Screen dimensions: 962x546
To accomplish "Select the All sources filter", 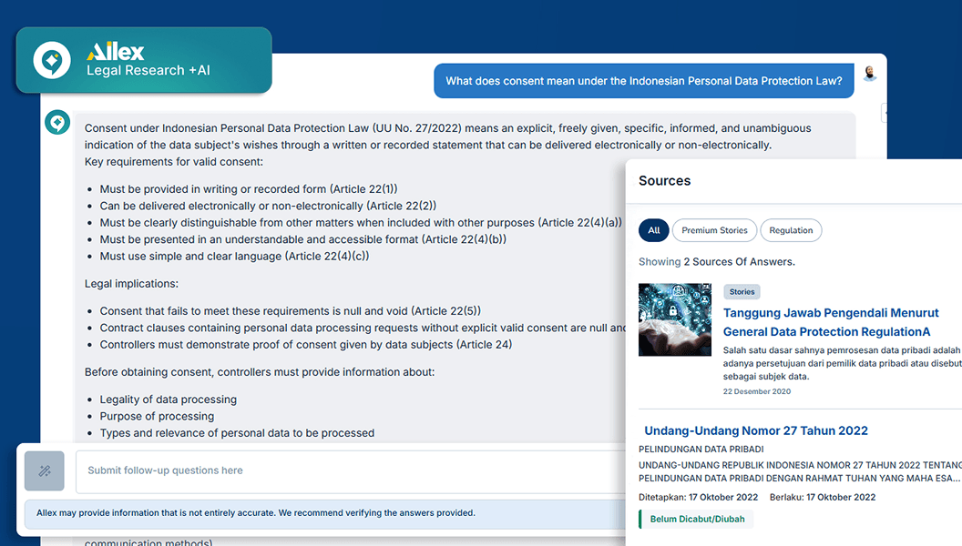I will coord(653,230).
